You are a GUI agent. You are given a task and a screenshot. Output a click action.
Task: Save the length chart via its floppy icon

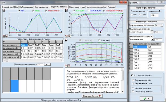[x=66, y=40]
